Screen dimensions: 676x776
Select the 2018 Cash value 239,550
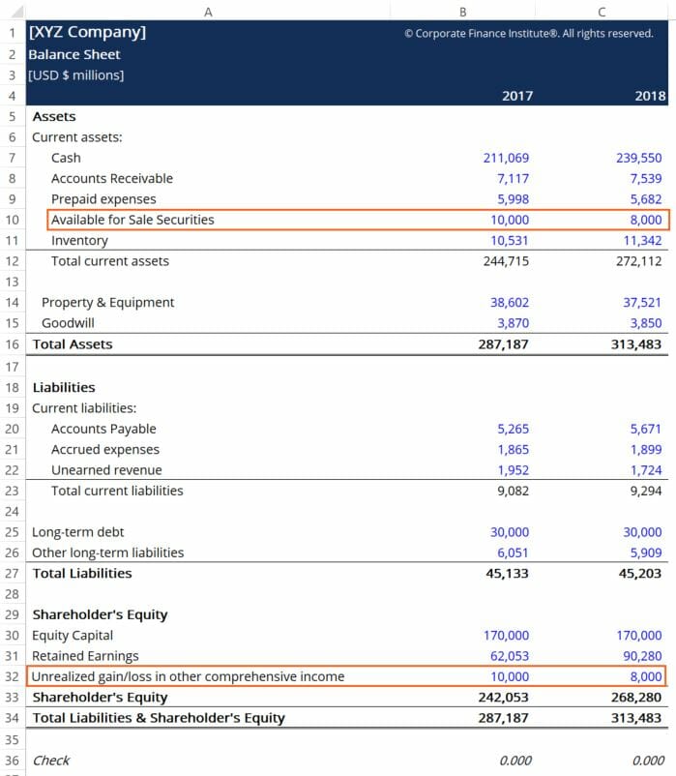point(638,158)
